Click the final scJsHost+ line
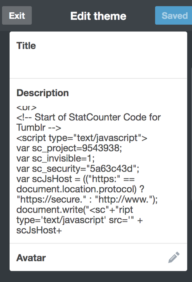Image resolution: width=192 pixels, height=282 pixels. 39,230
